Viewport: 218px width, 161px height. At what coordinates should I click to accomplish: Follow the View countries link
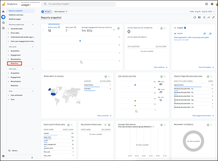[x=104, y=115]
